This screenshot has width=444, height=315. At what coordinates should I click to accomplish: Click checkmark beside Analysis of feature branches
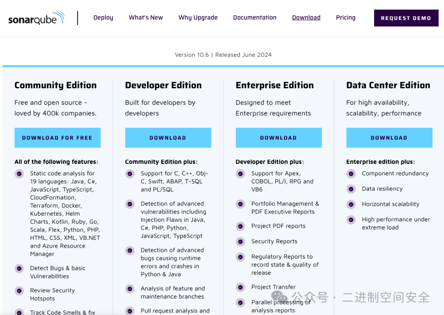pyautogui.click(x=129, y=289)
